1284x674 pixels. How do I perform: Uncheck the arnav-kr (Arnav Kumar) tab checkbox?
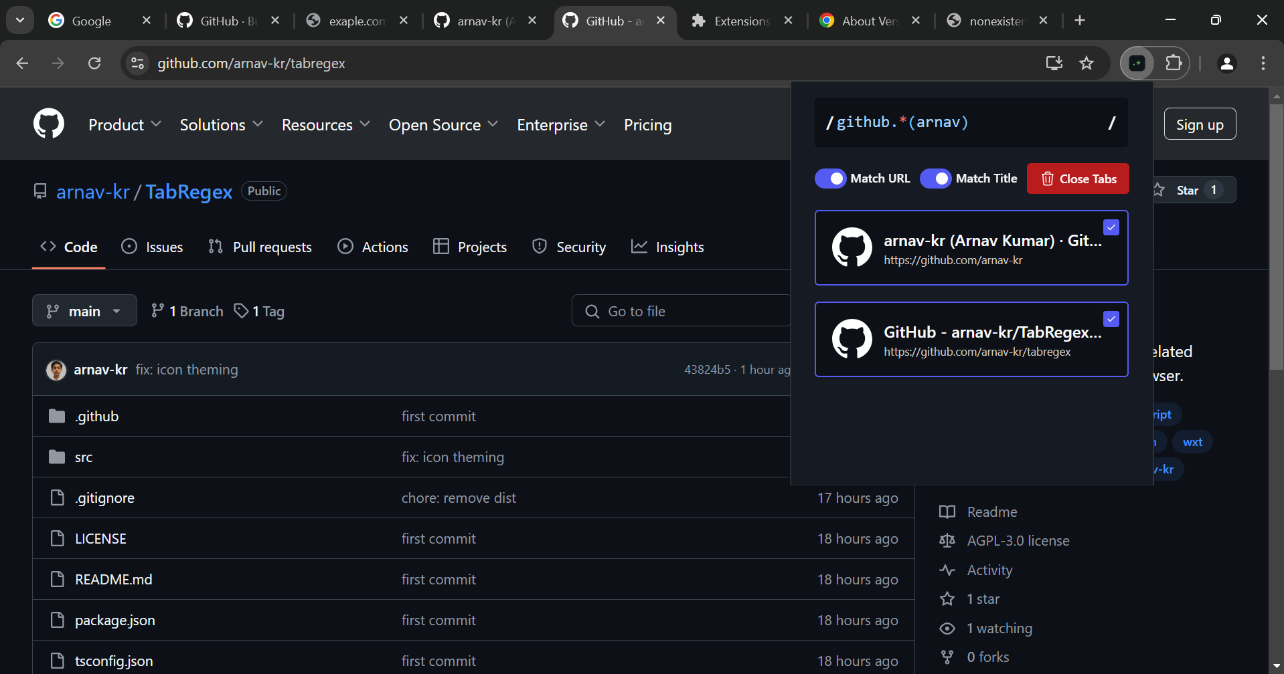[1111, 227]
